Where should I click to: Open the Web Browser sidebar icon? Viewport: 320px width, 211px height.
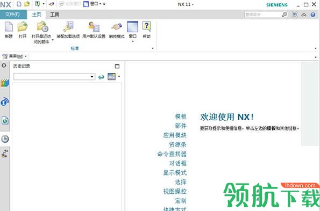point(5,120)
